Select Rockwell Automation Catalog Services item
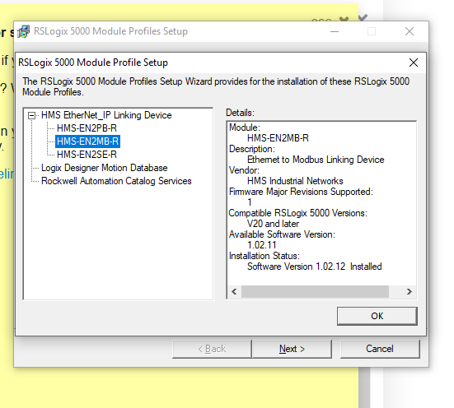The width and height of the screenshot is (454, 408). point(116,181)
